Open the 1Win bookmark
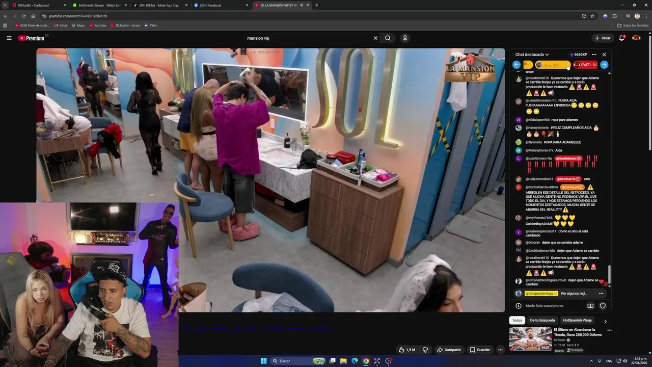This screenshot has height=367, width=652. click(150, 25)
